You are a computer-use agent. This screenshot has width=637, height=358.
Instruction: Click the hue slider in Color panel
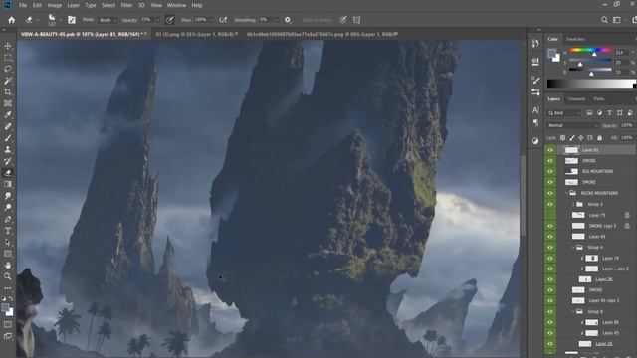point(590,51)
